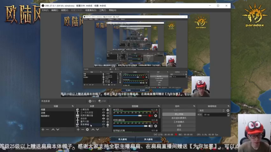Click the camera icon of 视频采集设备 source

pos(78,116)
